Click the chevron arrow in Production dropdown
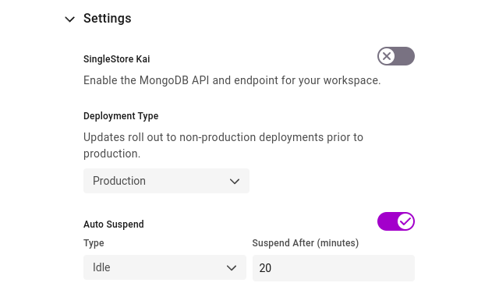The width and height of the screenshot is (499, 304). click(235, 182)
